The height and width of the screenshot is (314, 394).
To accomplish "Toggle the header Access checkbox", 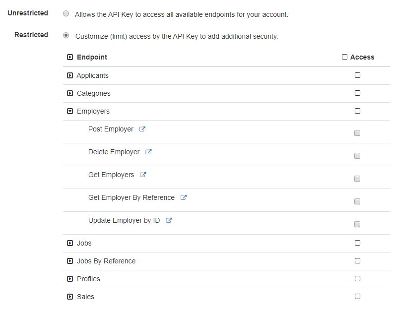I will pos(345,57).
